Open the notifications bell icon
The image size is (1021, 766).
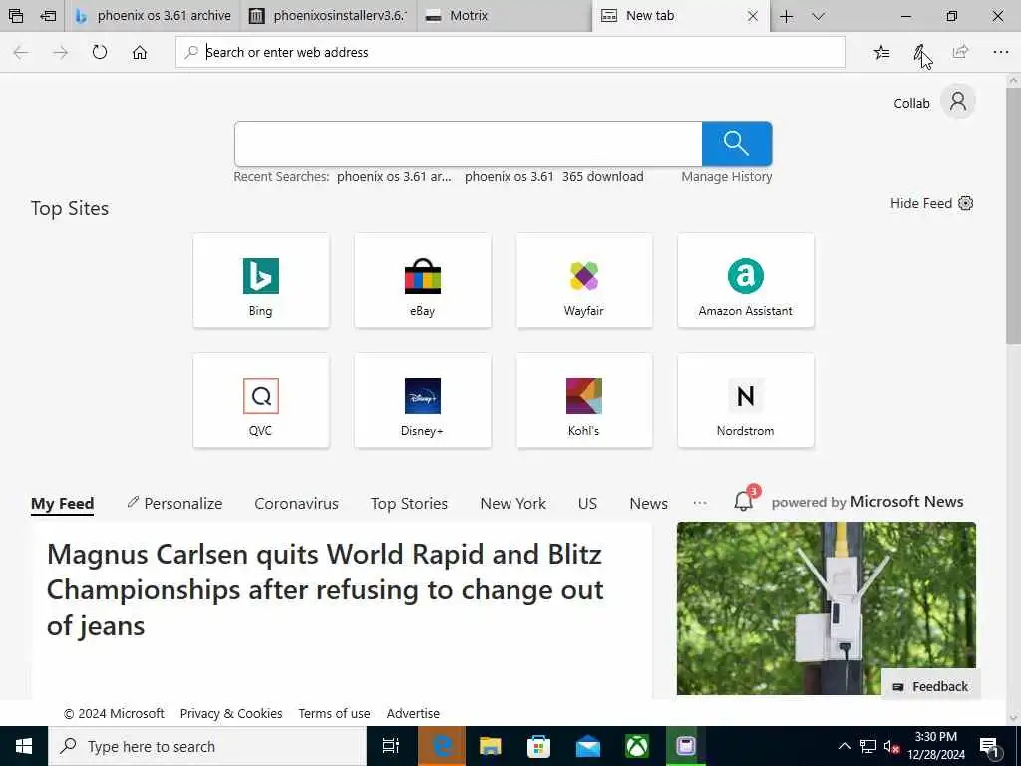point(744,501)
